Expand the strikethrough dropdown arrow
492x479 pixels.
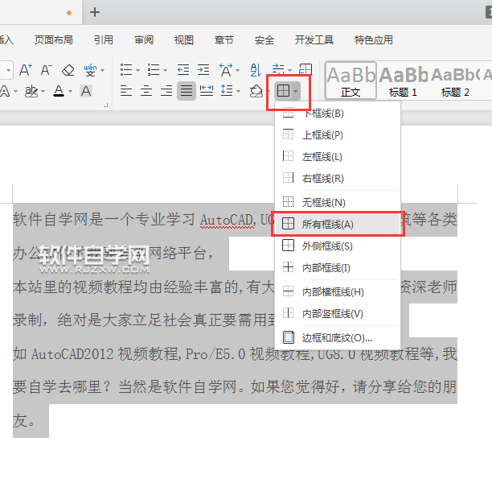point(43,92)
